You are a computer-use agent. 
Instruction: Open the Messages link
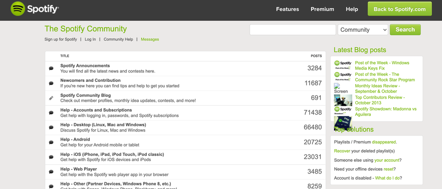pos(150,39)
